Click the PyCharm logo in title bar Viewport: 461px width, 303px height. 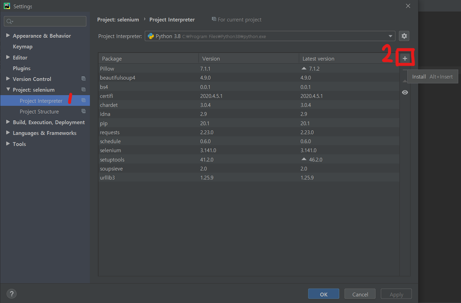[7, 6]
